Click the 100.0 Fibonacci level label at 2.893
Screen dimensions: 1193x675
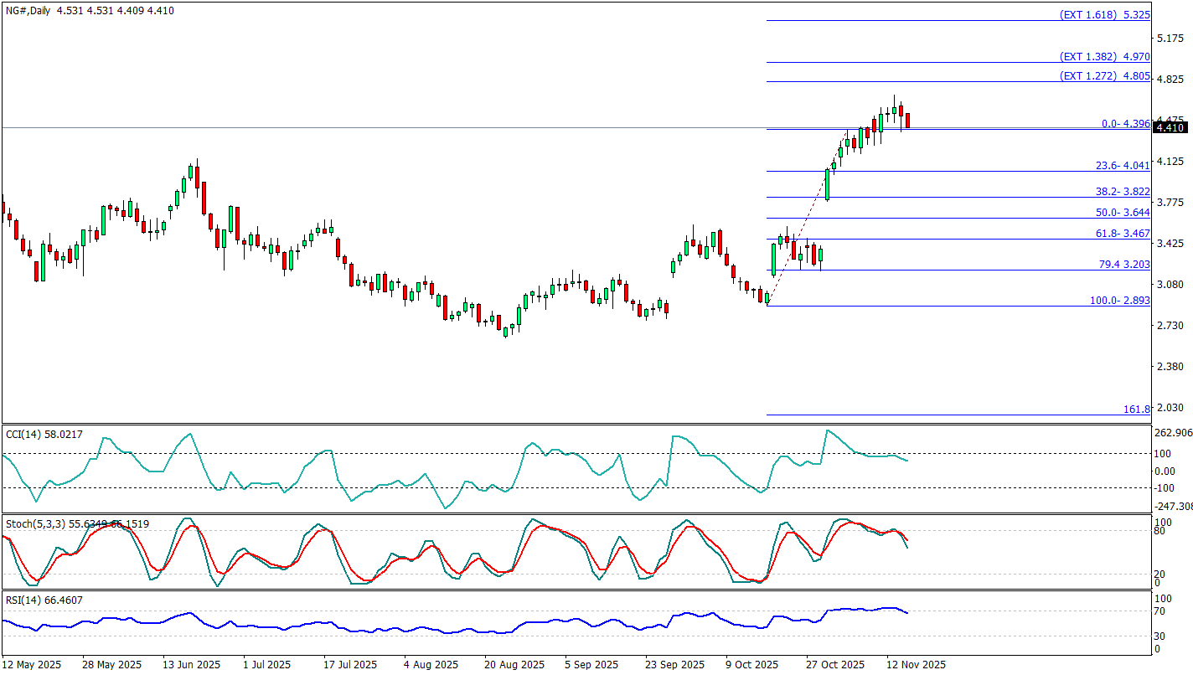(x=1119, y=300)
